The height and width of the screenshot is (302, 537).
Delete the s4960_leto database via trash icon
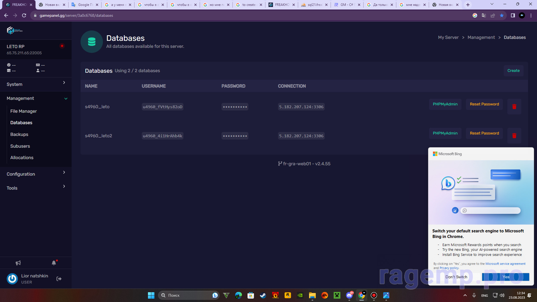click(x=514, y=107)
